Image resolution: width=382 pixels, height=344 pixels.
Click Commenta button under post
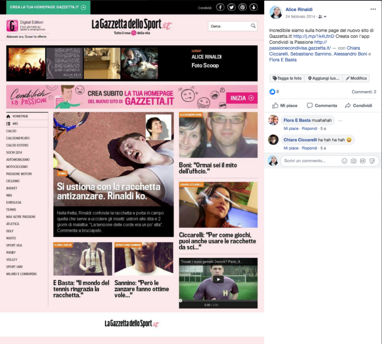tap(322, 106)
